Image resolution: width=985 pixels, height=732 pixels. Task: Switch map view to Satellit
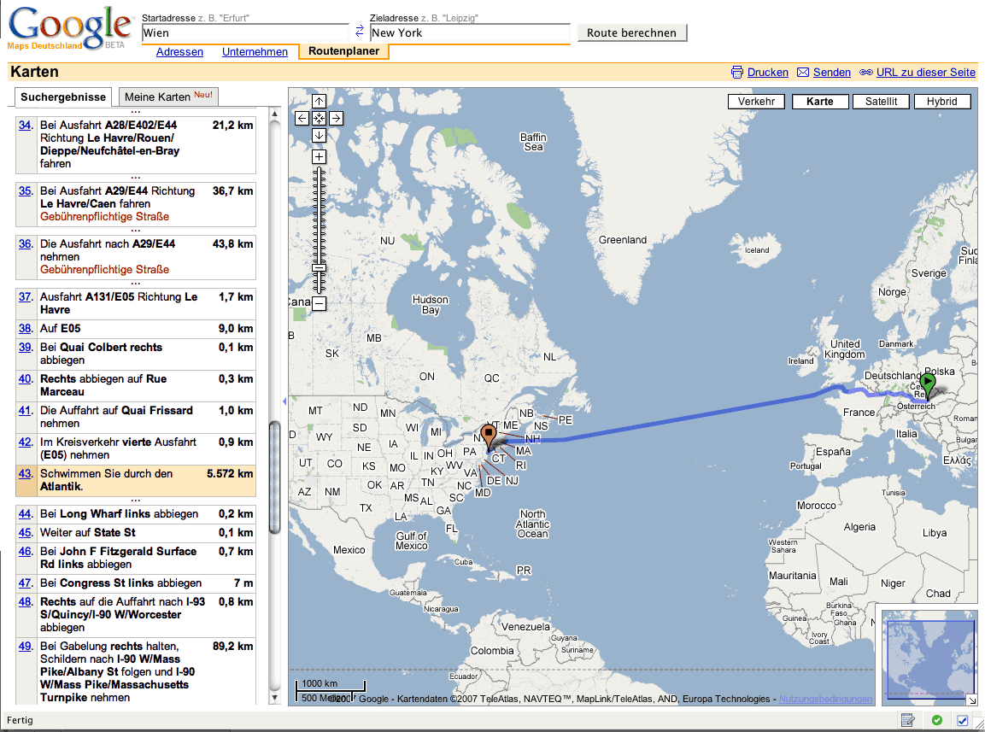coord(881,102)
